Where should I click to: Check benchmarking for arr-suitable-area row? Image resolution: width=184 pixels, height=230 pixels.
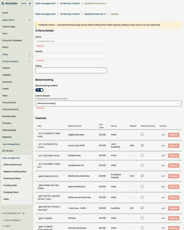tap(142, 155)
